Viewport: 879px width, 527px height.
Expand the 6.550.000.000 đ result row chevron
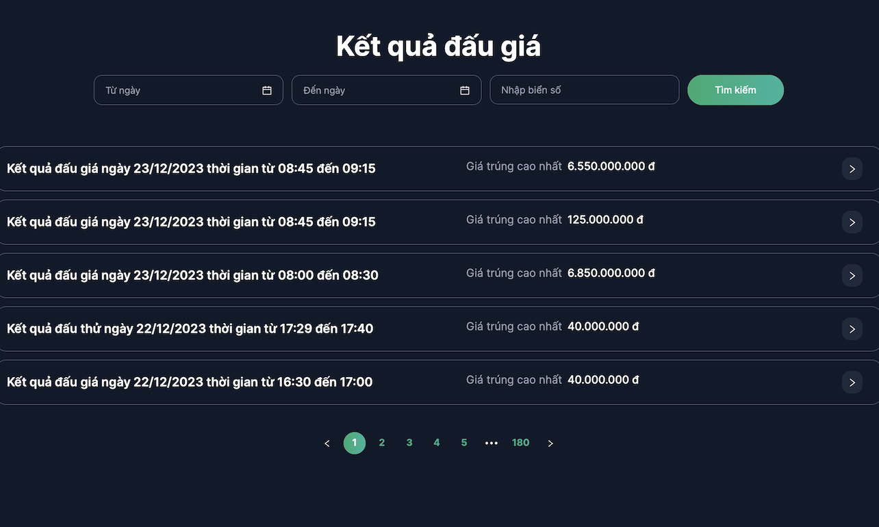click(x=852, y=168)
